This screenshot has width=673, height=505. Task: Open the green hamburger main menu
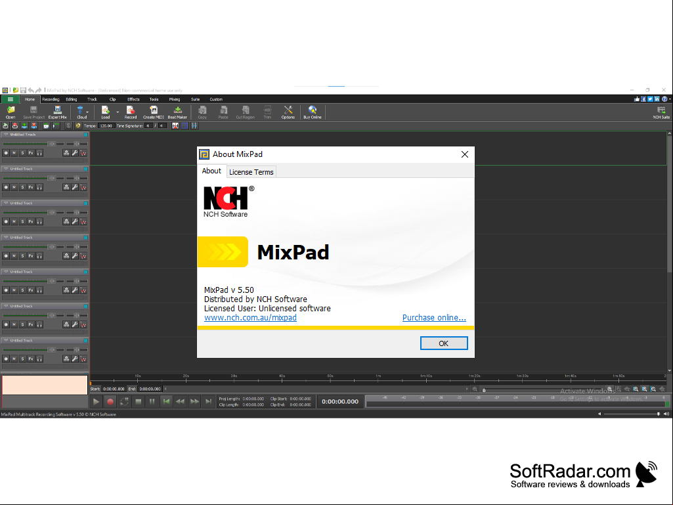pos(10,99)
